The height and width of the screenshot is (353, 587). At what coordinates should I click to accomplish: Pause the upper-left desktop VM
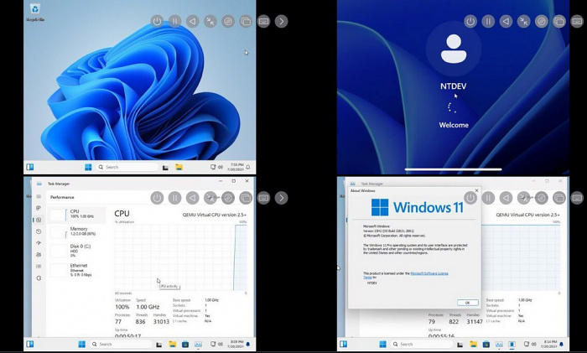coord(174,21)
